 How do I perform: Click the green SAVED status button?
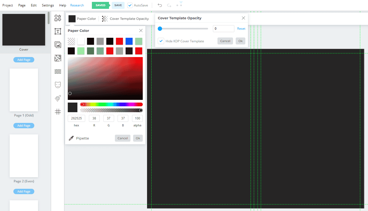pos(100,5)
